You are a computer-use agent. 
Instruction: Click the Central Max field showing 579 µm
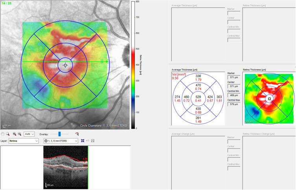tap(233, 104)
